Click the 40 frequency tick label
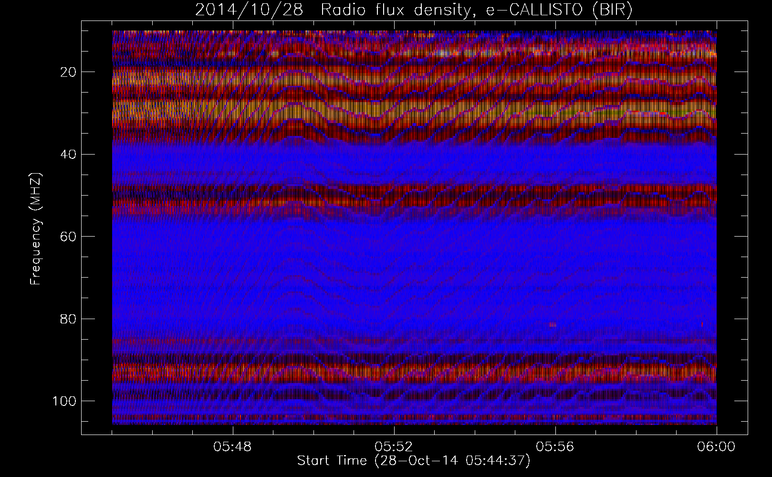 point(69,154)
